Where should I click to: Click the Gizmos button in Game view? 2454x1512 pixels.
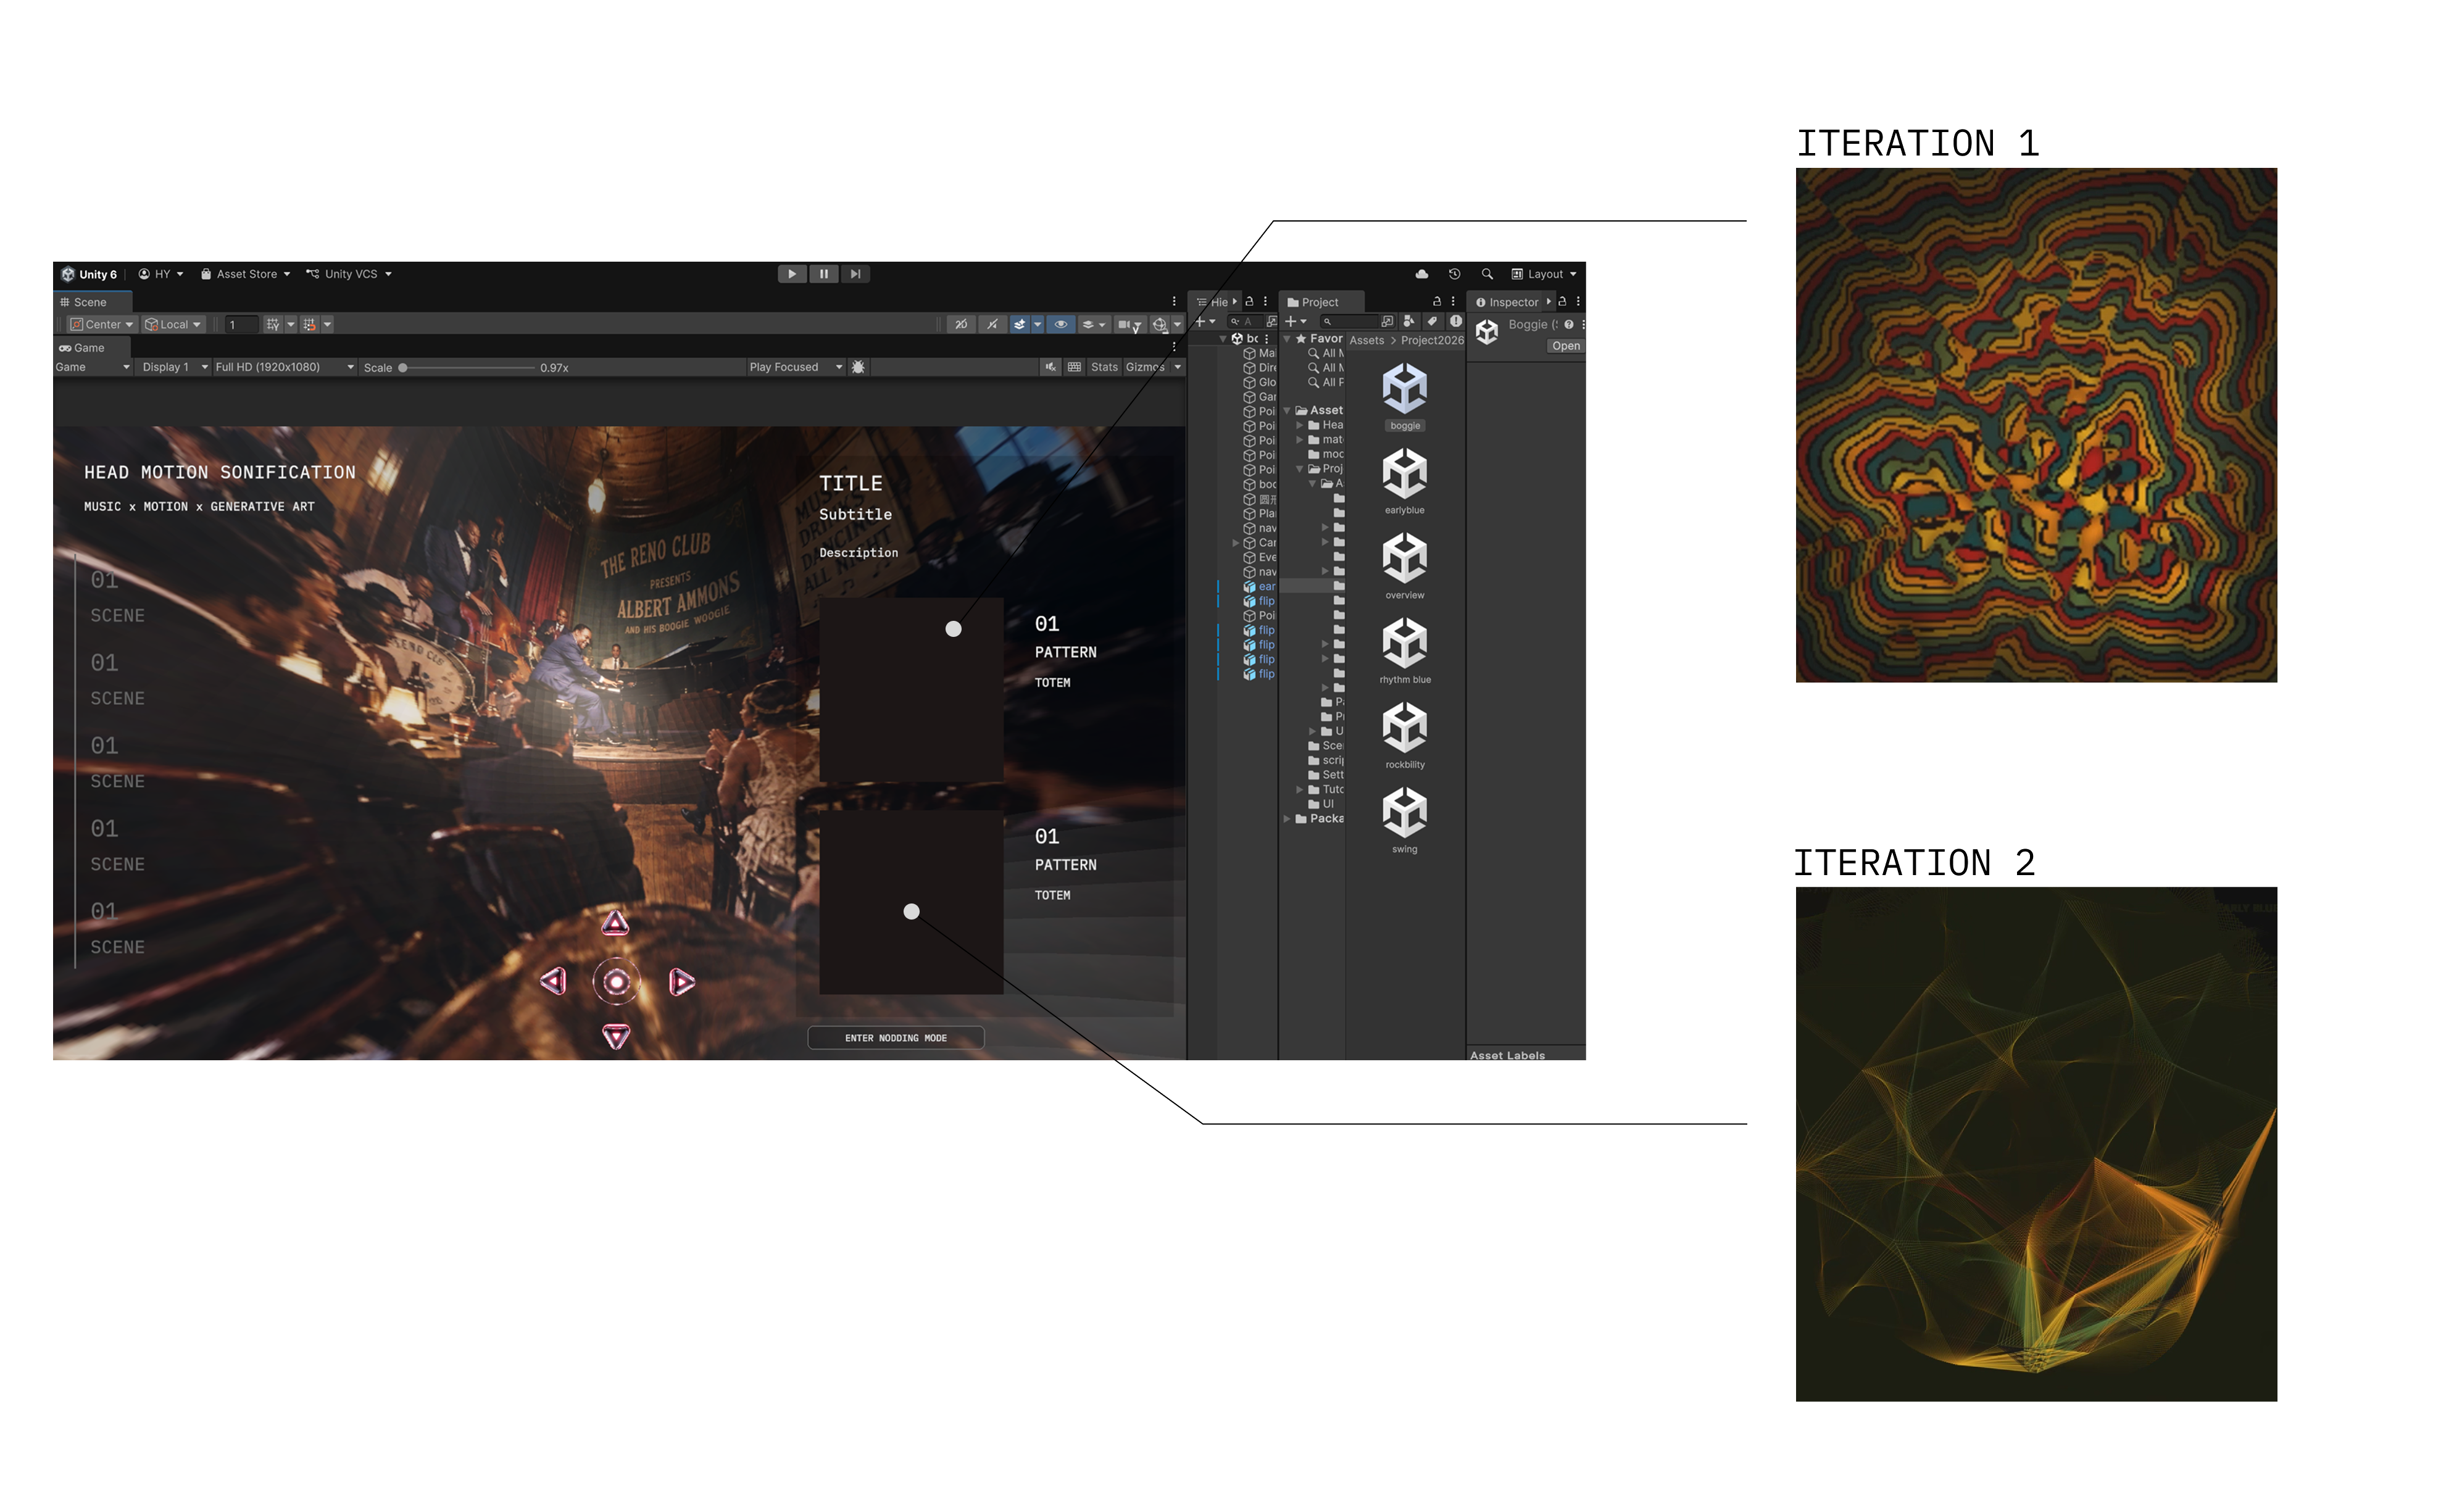1145,367
